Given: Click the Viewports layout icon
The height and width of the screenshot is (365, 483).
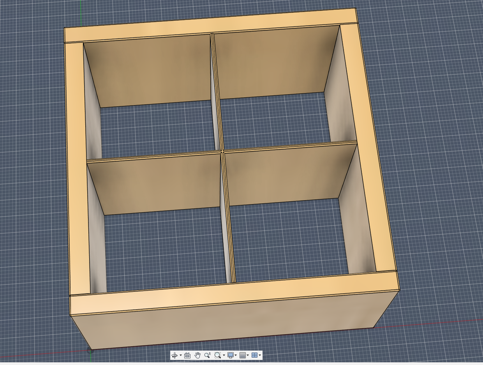Looking at the screenshot, I should tap(254, 355).
